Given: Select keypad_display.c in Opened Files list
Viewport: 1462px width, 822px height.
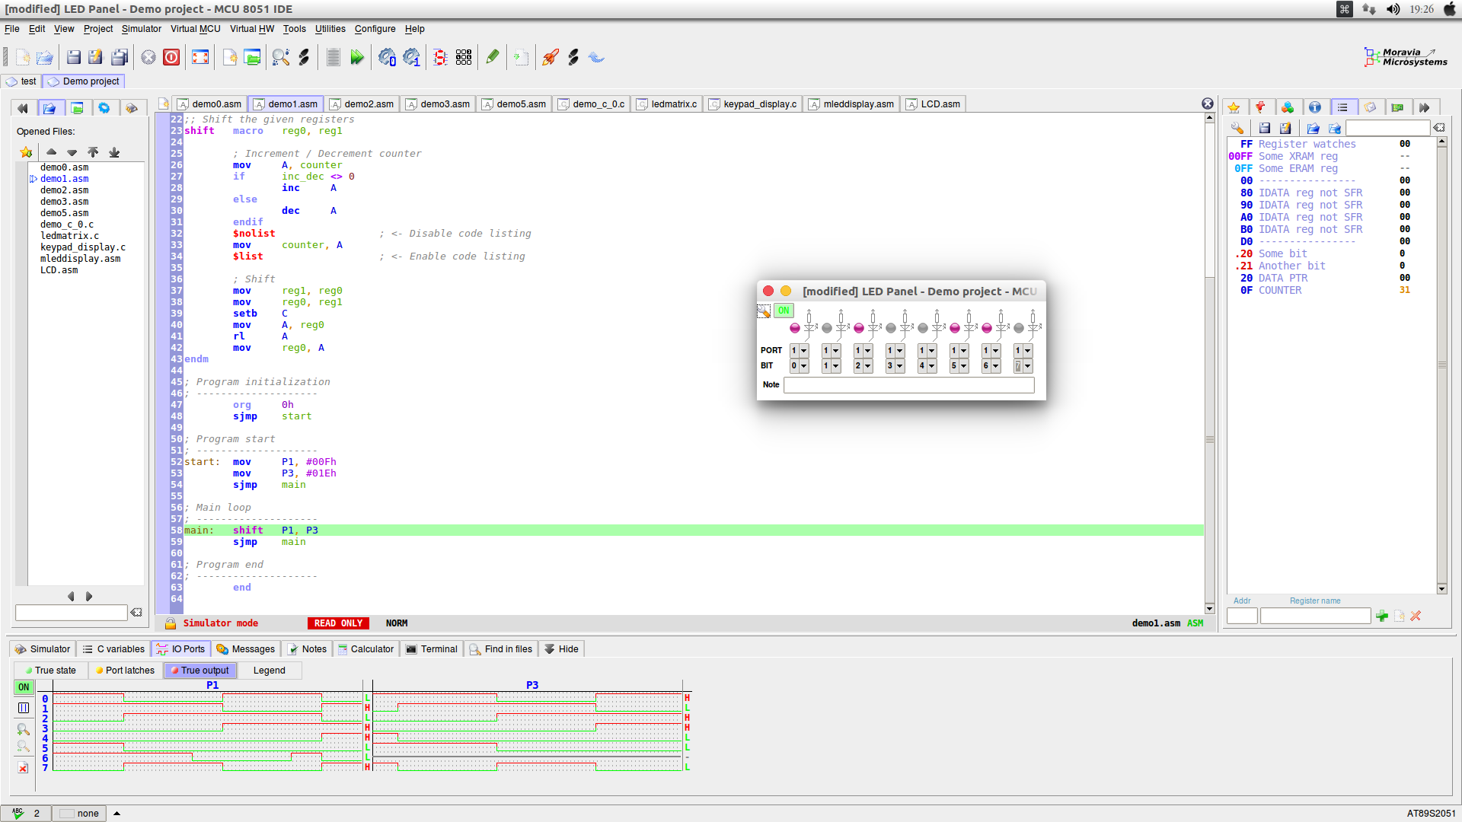Looking at the screenshot, I should tap(83, 247).
